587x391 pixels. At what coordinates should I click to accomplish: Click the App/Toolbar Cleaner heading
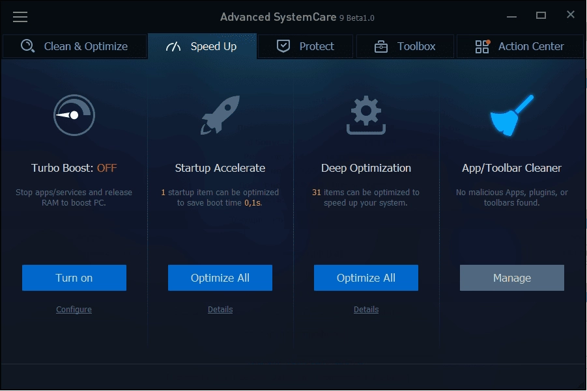512,169
